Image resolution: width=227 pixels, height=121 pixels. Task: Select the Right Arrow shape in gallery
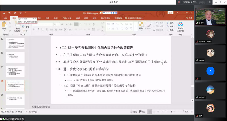tap(126, 28)
